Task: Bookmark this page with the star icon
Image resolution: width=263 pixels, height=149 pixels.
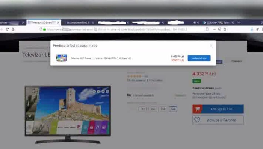Action: (225, 29)
